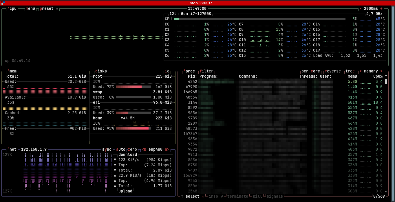The width and height of the screenshot is (395, 202).
Task: Click left arrow beside memory sort column
Action: [x=361, y=71]
